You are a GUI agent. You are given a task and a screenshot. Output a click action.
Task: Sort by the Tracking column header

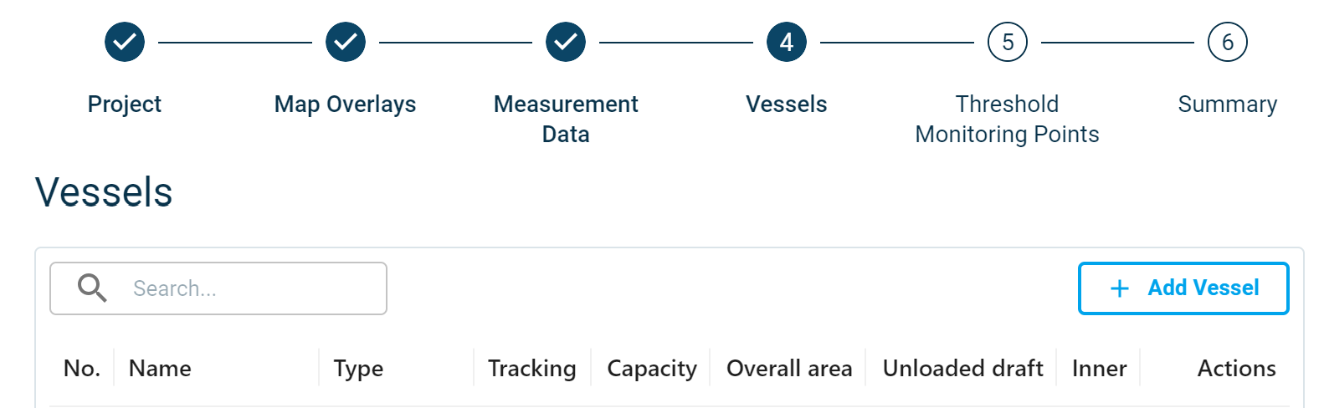click(x=531, y=368)
